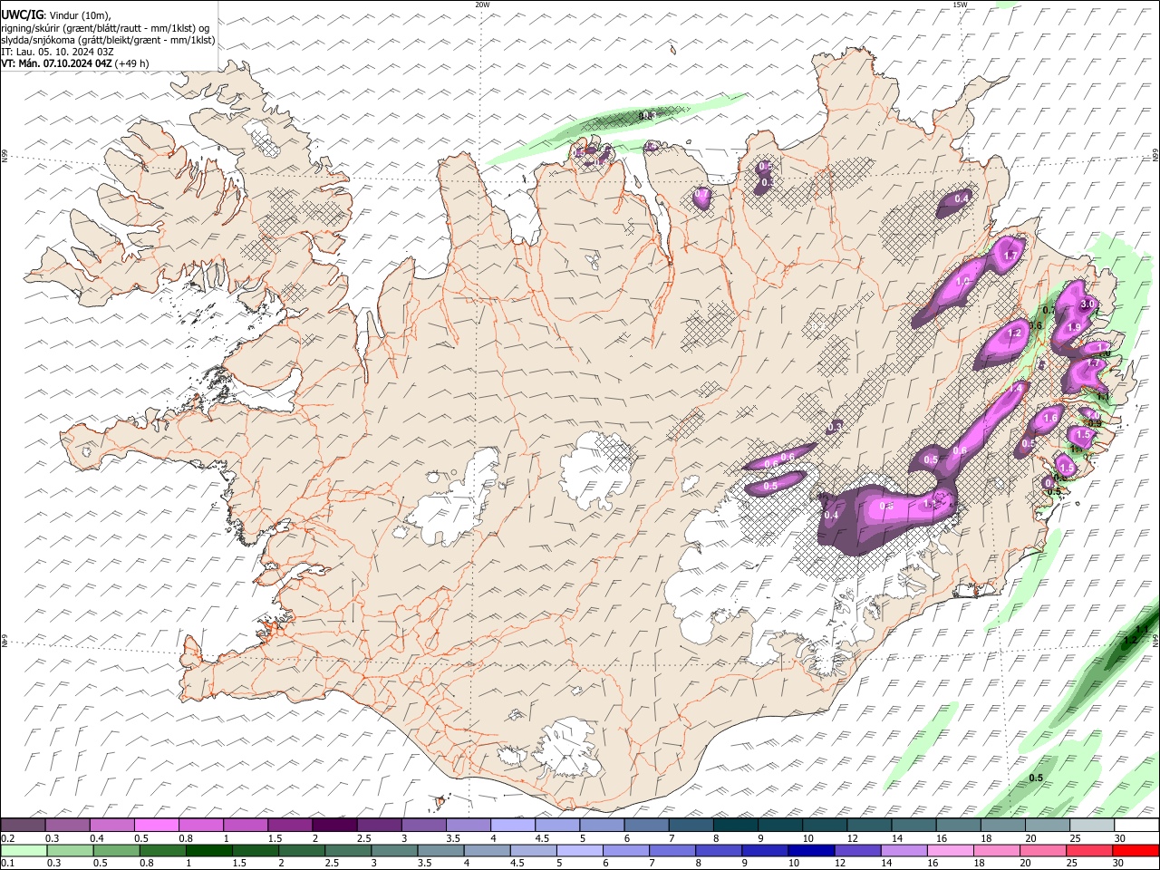
Task: Click the legend value label 0.1 in bottom row
Action: (x=7, y=863)
